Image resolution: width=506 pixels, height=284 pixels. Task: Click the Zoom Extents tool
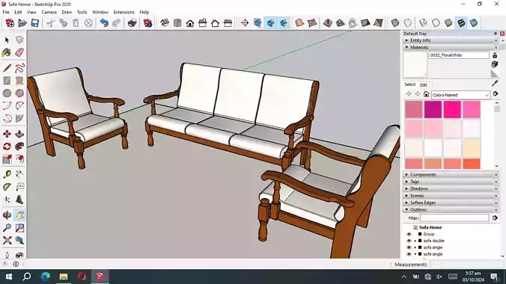pyautogui.click(x=7, y=240)
